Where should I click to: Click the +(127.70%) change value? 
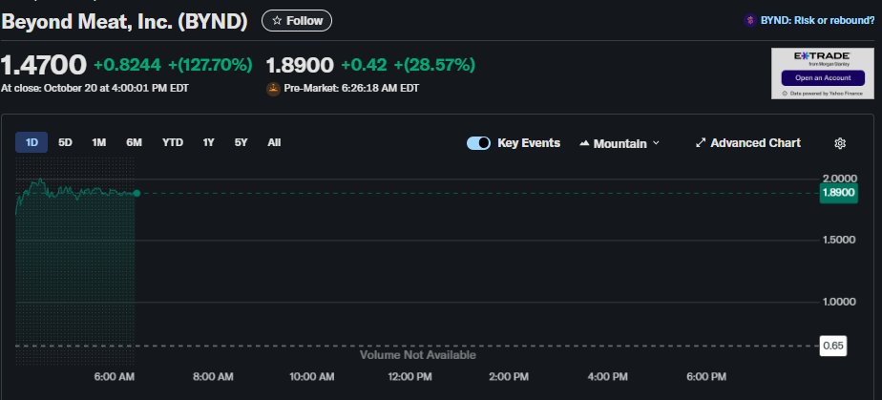[210, 65]
